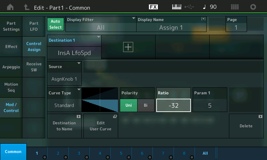Open the Source dropdown AsgnKnob 1
Viewport: 267px width, 160px height.
point(64,73)
